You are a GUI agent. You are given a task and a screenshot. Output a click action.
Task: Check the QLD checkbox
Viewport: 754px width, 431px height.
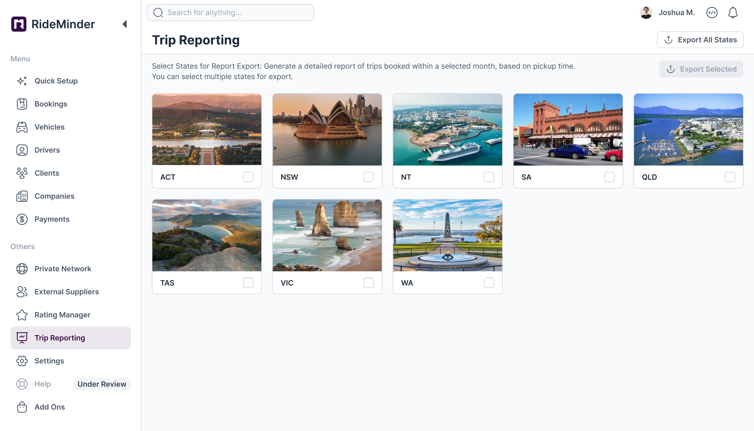tap(730, 177)
